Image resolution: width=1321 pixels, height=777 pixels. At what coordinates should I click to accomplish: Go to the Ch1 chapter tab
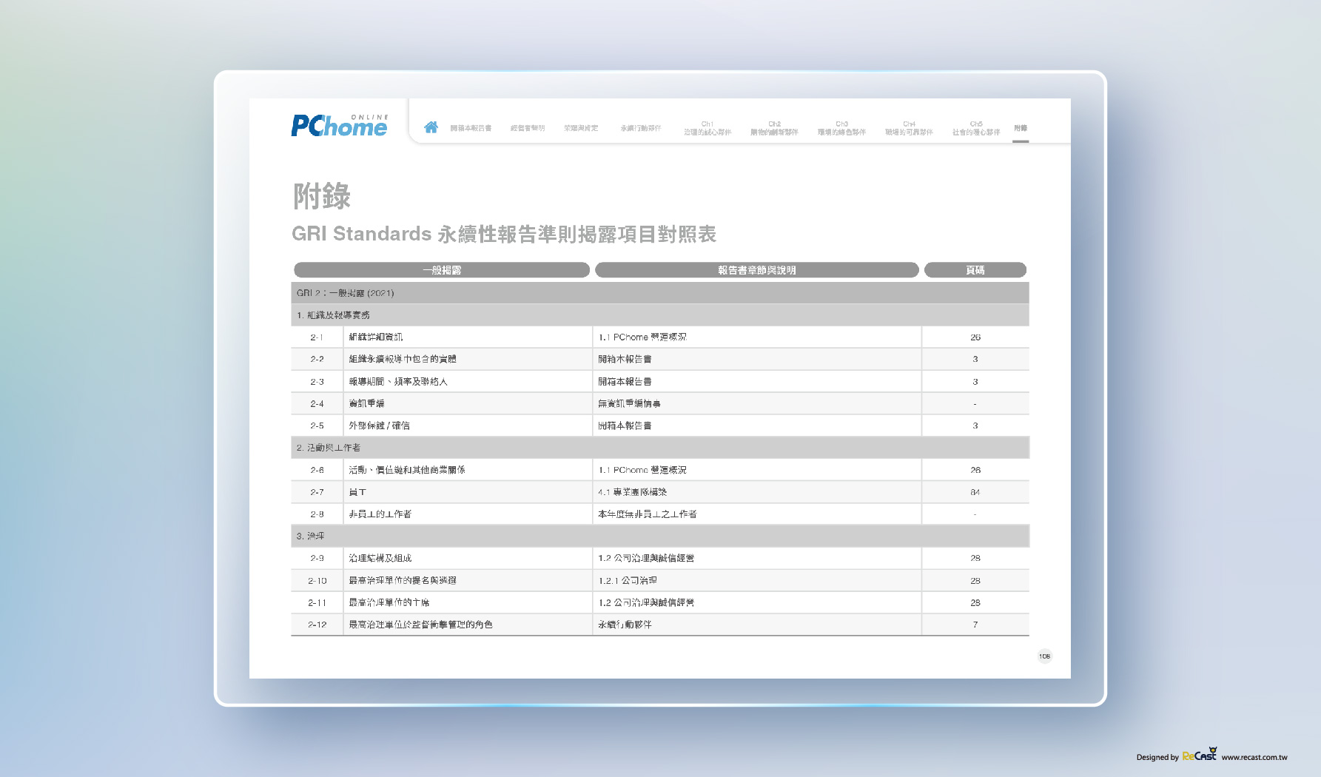pos(707,128)
